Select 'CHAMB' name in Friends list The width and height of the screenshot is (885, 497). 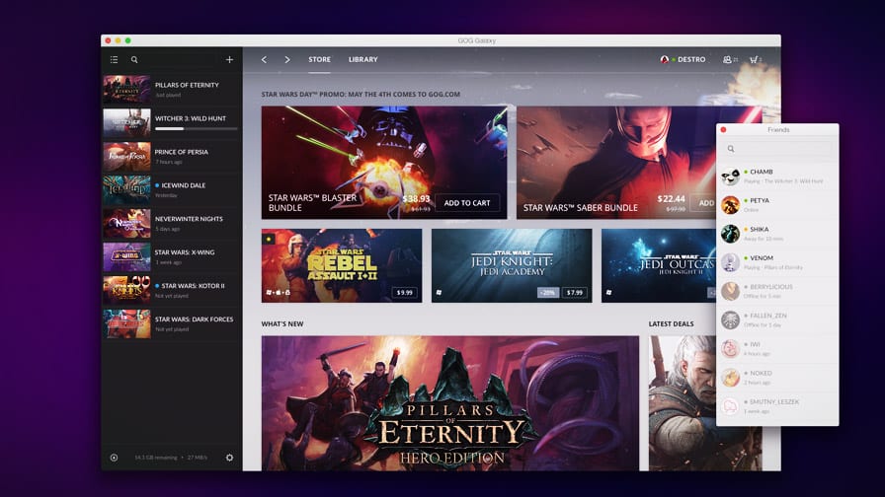point(762,172)
